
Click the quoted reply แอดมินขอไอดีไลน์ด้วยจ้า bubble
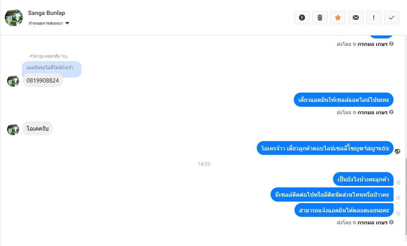tap(52, 68)
